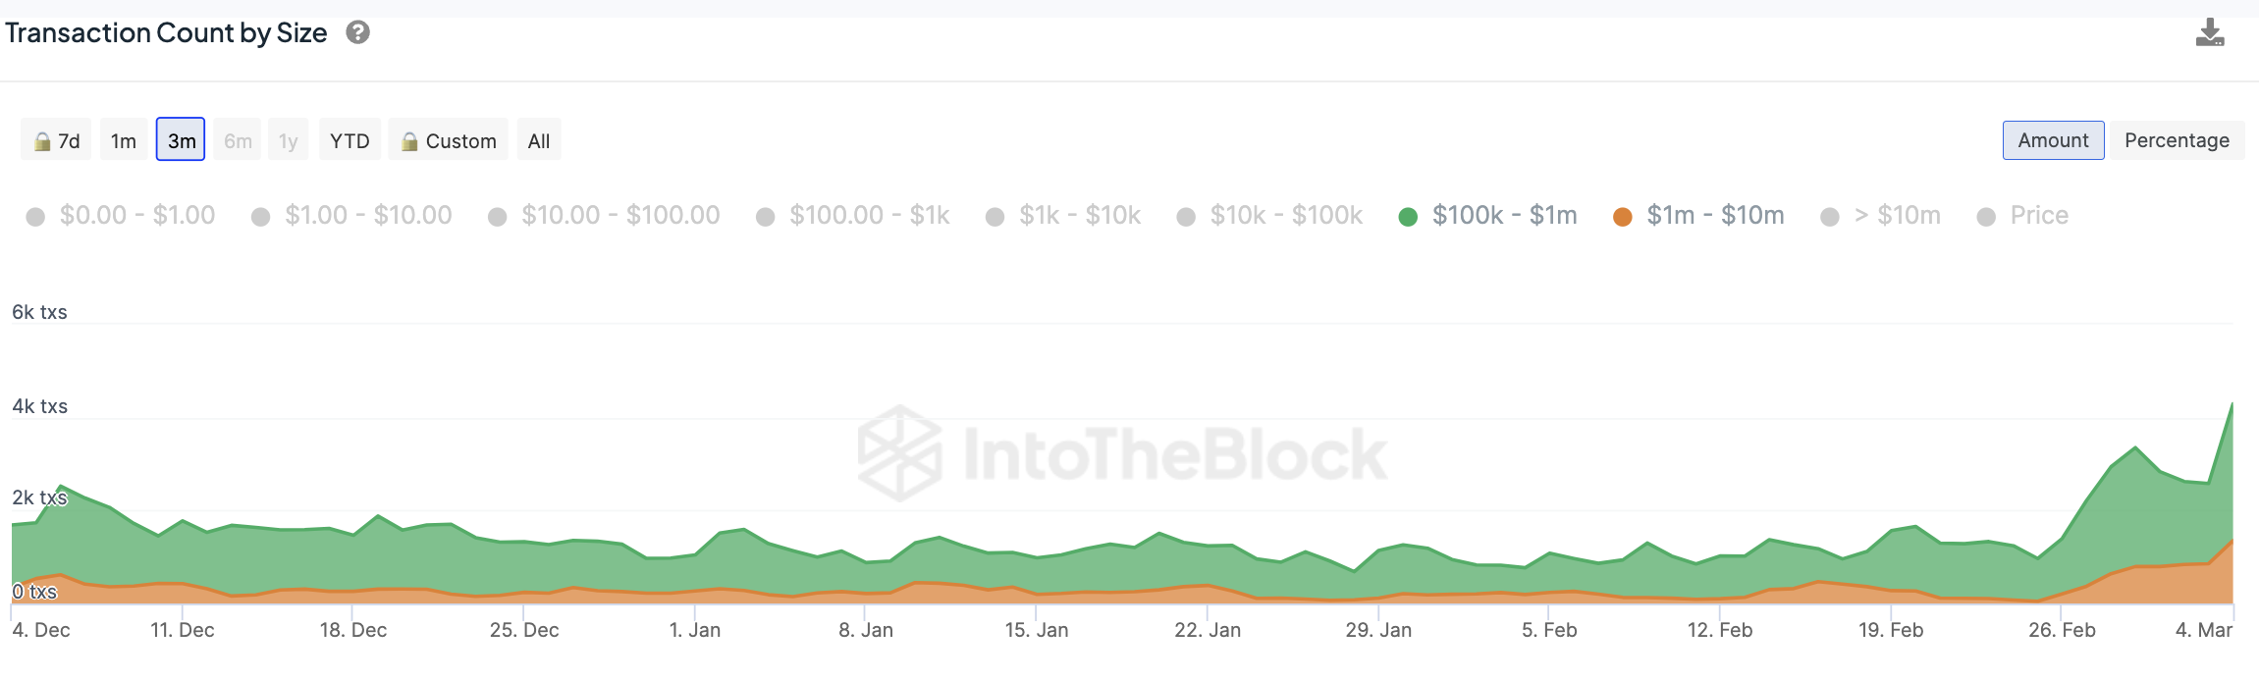Viewport: 2259px width, 680px height.
Task: Select the locked 7d time range
Action: (57, 140)
